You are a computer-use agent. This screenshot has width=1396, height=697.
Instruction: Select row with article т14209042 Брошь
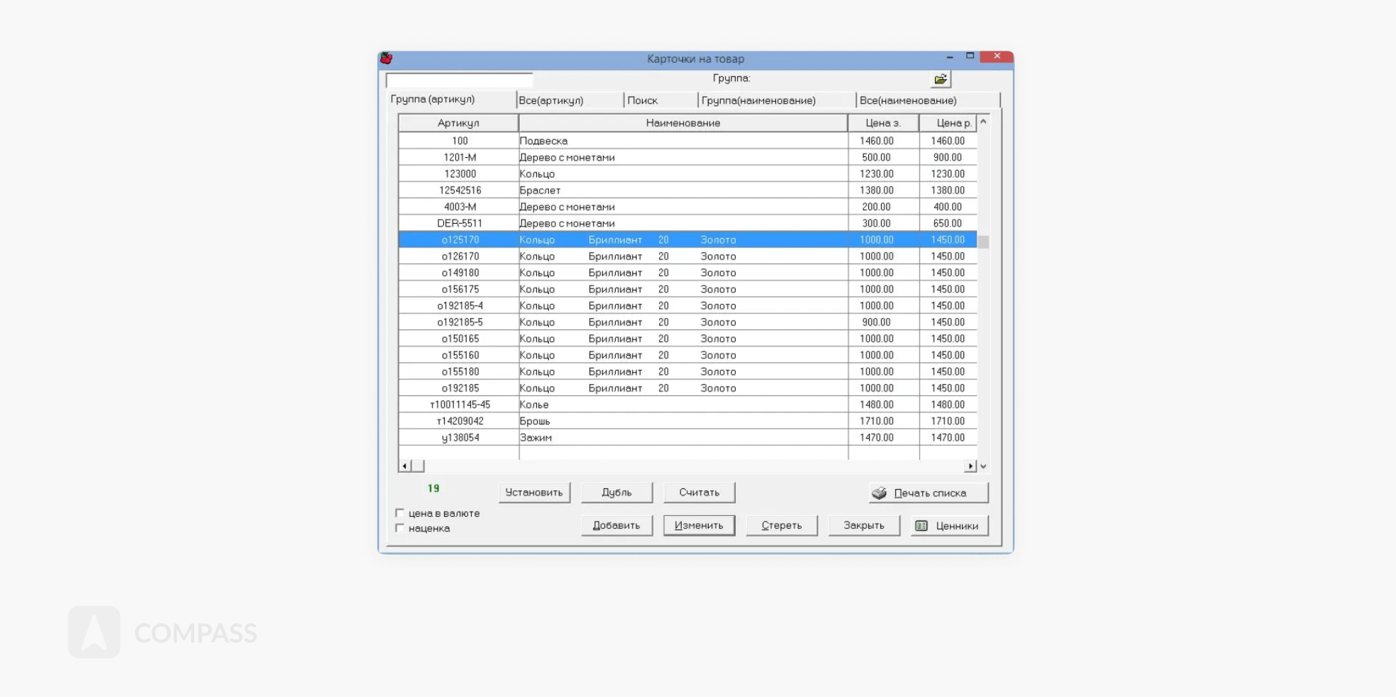(460, 421)
